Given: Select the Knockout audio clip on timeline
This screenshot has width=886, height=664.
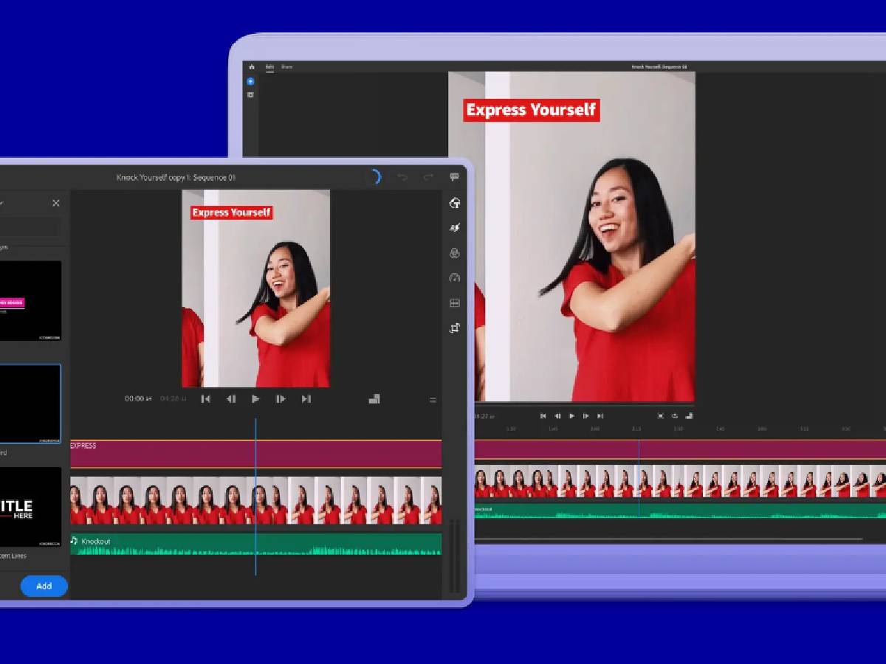Looking at the screenshot, I should coord(255,544).
